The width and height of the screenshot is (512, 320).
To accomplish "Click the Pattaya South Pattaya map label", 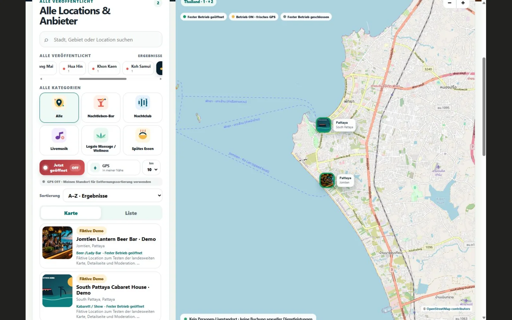I will click(x=344, y=125).
